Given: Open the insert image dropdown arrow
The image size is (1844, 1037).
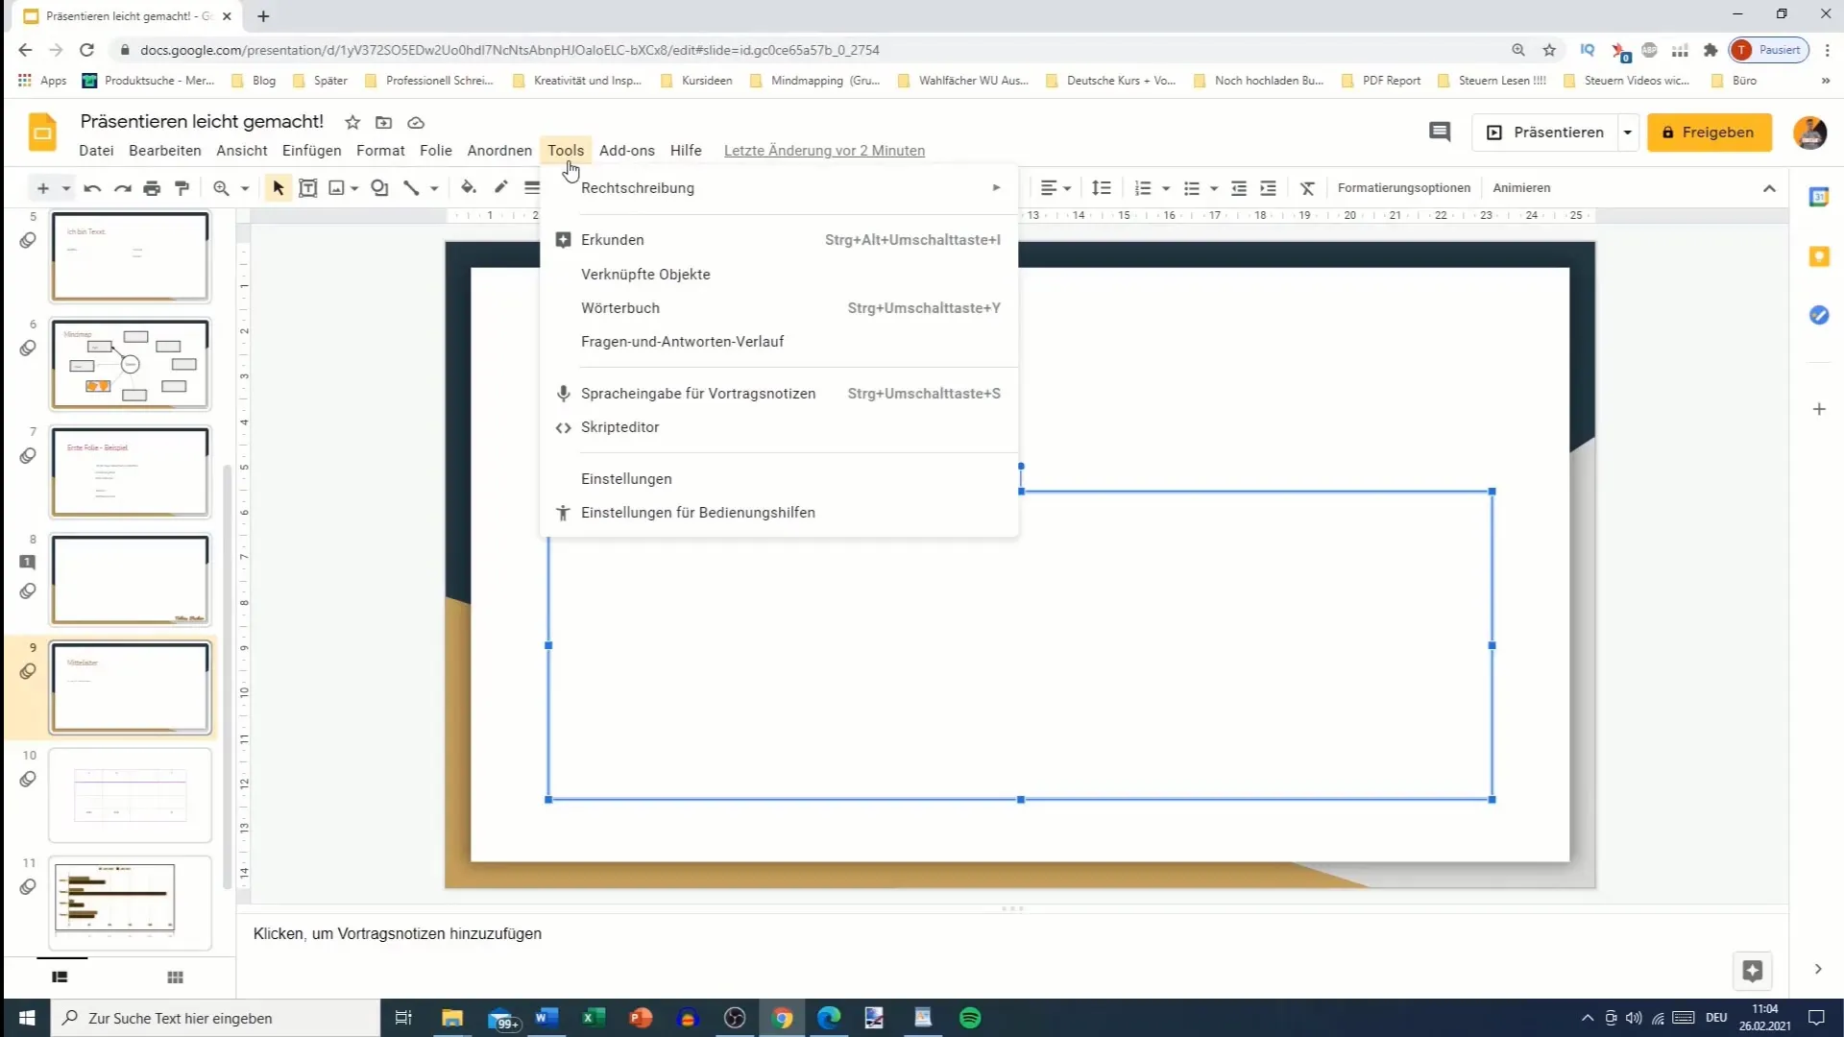Looking at the screenshot, I should tap(355, 188).
